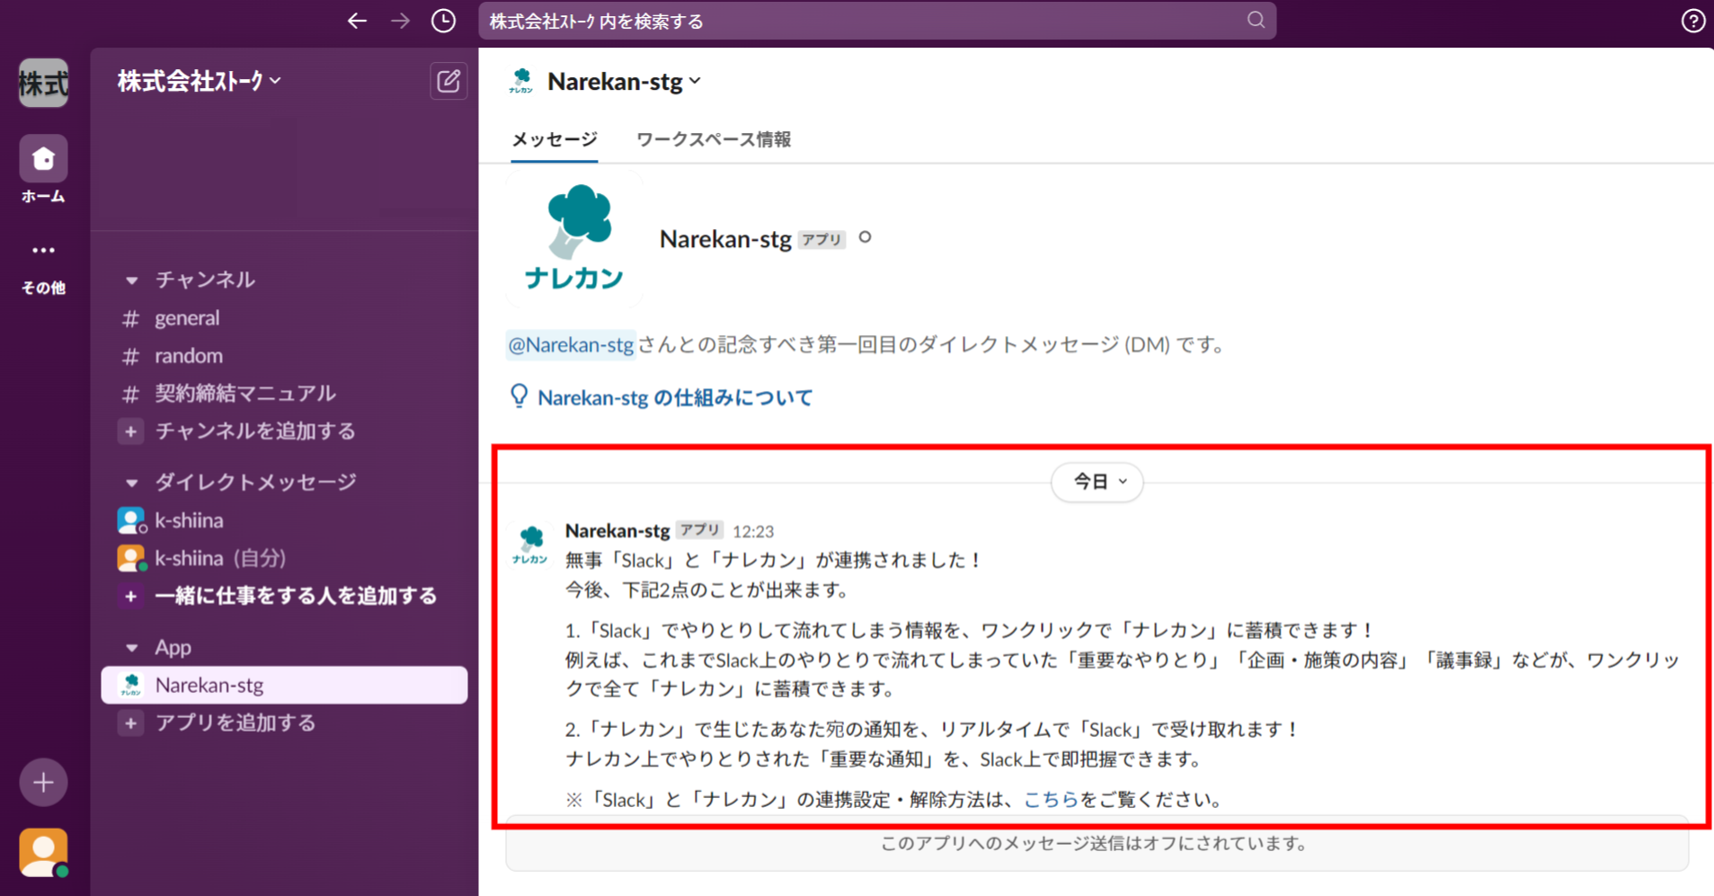Click the plus icon beside アプリを追加する
This screenshot has height=896, width=1714.
[130, 723]
